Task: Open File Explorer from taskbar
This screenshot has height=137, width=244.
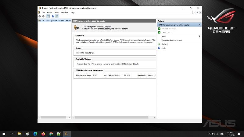Action: (x=20, y=134)
